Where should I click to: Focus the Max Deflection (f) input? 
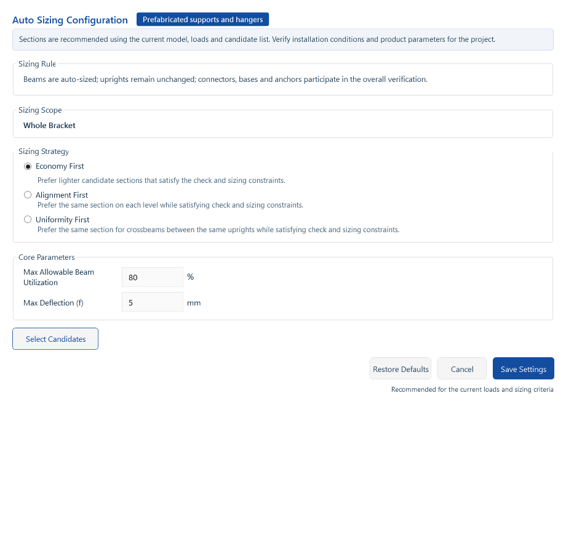(x=153, y=302)
